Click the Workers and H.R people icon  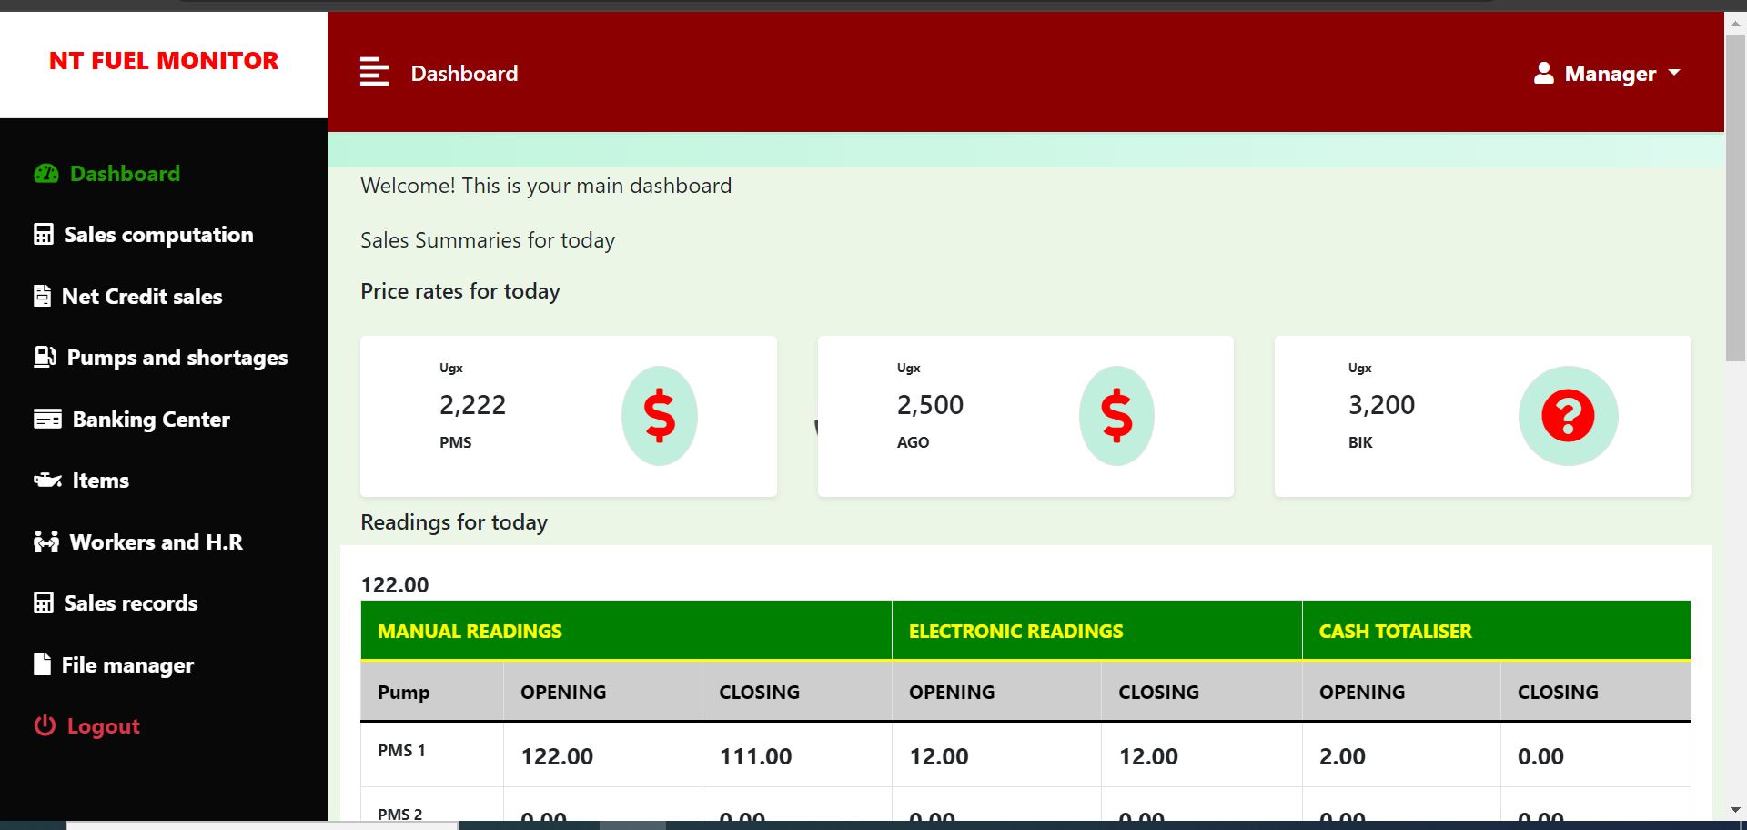pos(45,542)
